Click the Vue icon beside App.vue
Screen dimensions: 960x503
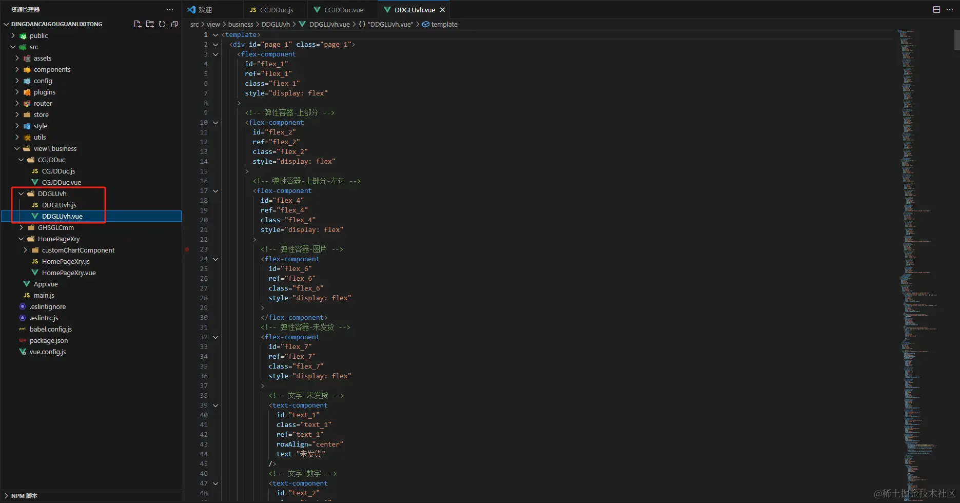click(27, 284)
